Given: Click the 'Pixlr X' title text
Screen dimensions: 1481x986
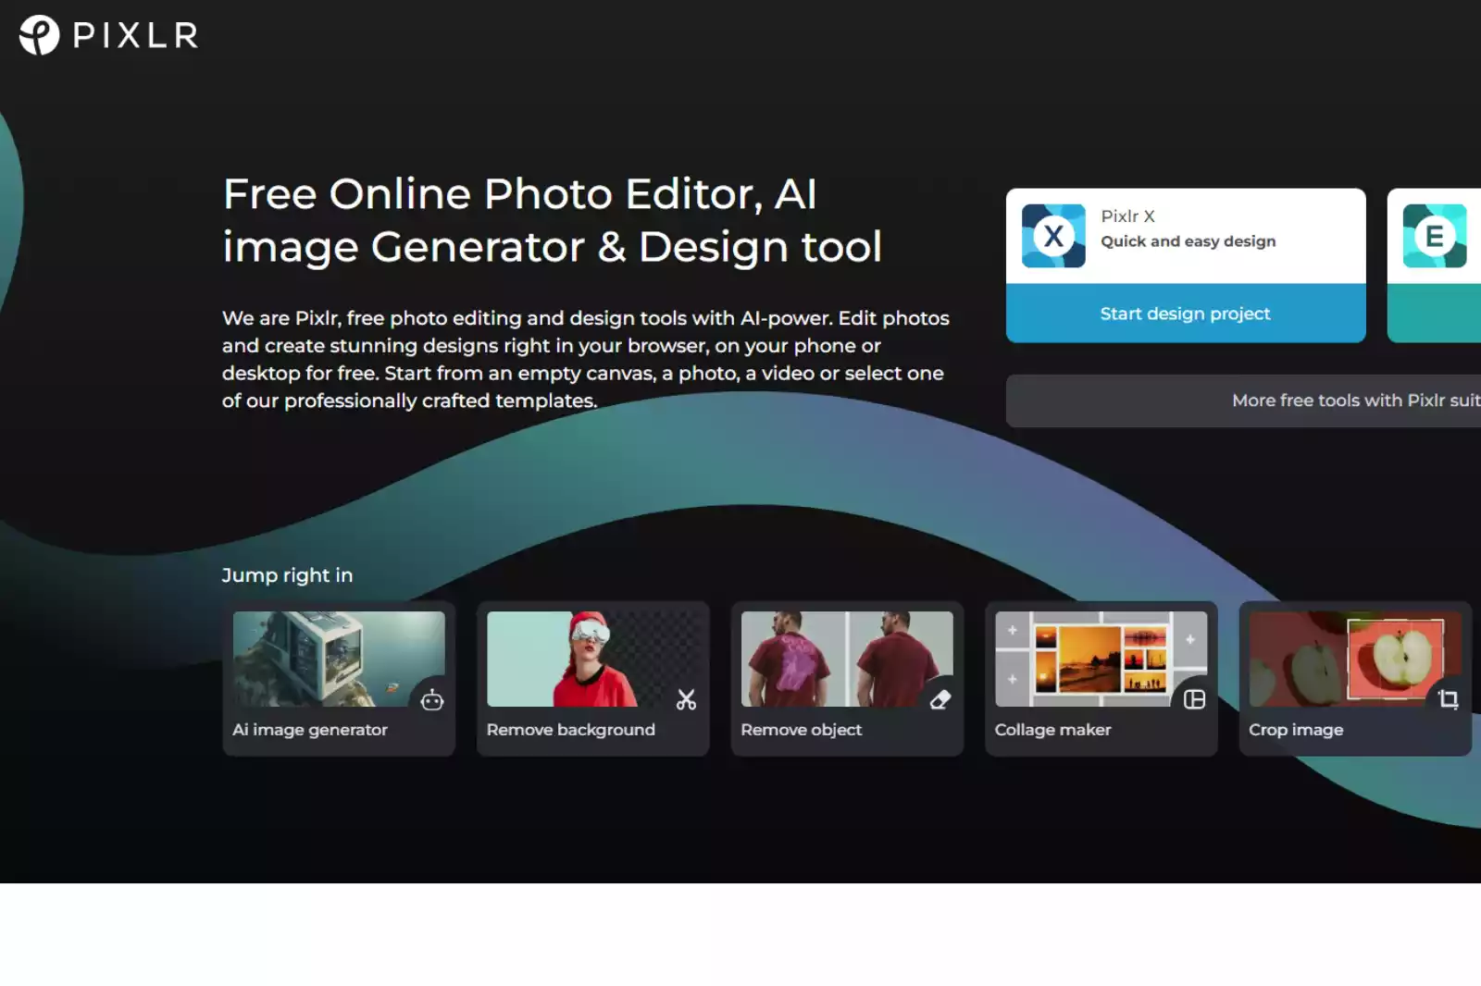Looking at the screenshot, I should [x=1128, y=216].
